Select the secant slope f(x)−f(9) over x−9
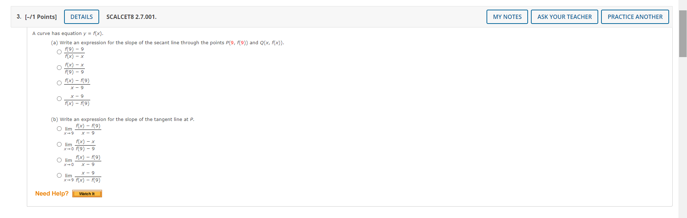687x218 pixels. point(59,83)
